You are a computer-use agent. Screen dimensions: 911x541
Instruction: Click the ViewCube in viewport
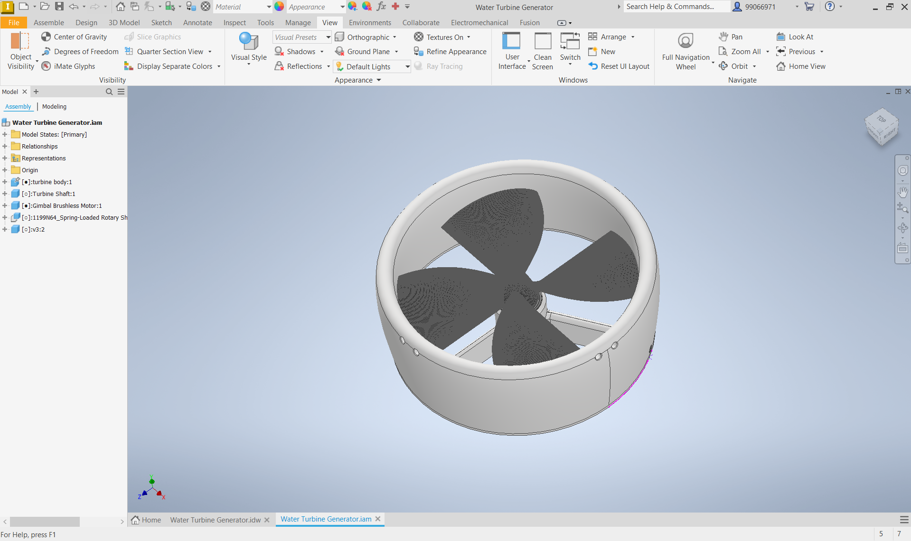882,127
